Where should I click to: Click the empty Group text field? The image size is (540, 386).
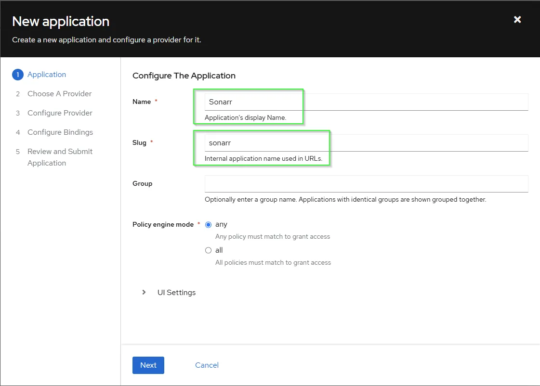[x=366, y=184]
